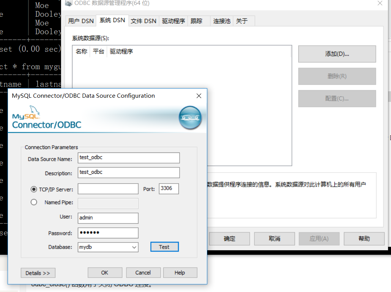This screenshot has width=391, height=292.
Task: Close the MySQL Connector/ODBC dialog
Action: [199, 96]
